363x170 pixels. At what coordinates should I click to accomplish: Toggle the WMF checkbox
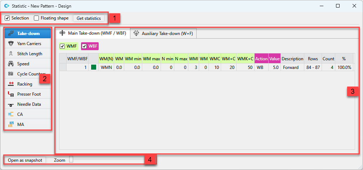point(63,46)
